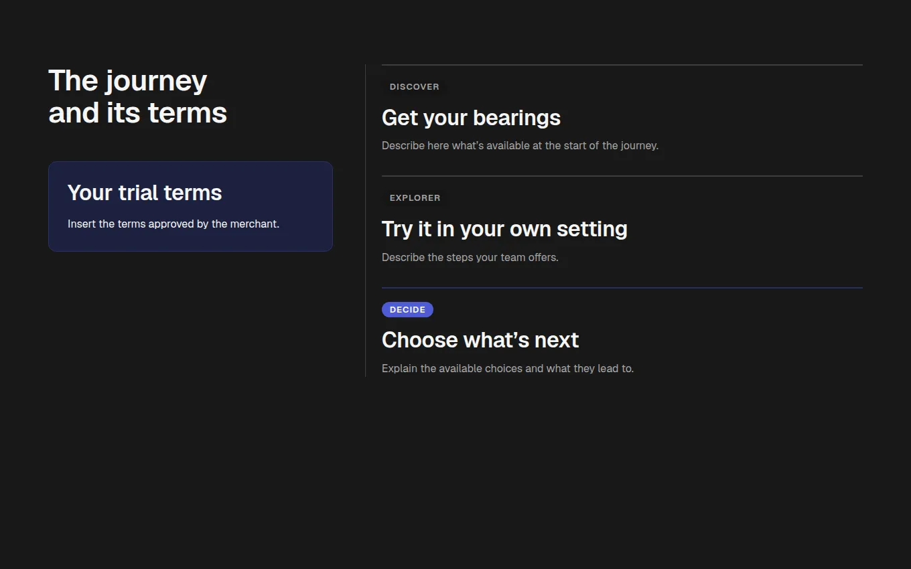Select "Explain the available choices" description line
This screenshot has height=569, width=911.
tap(507, 369)
